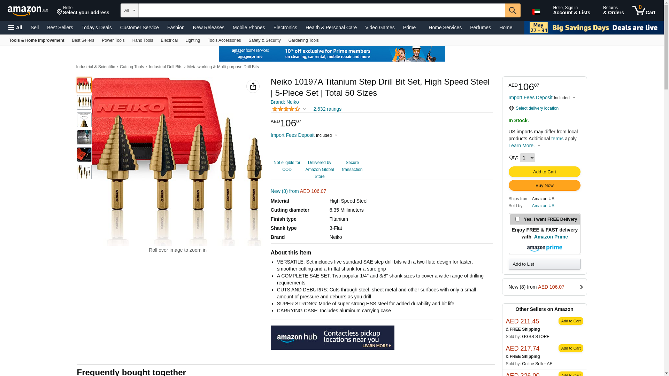Image resolution: width=669 pixels, height=376 pixels.
Task: Click the 2,632 ratings link
Action: pos(327,109)
